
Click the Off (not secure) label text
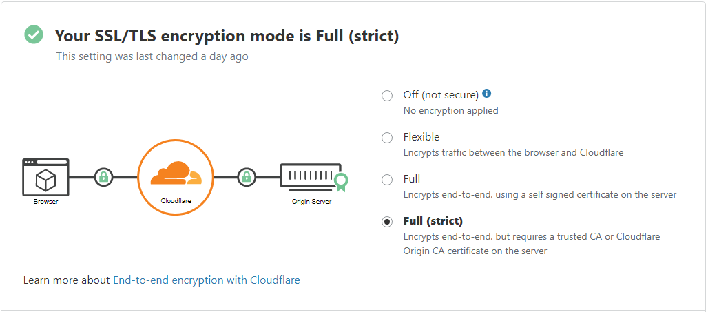(x=441, y=95)
